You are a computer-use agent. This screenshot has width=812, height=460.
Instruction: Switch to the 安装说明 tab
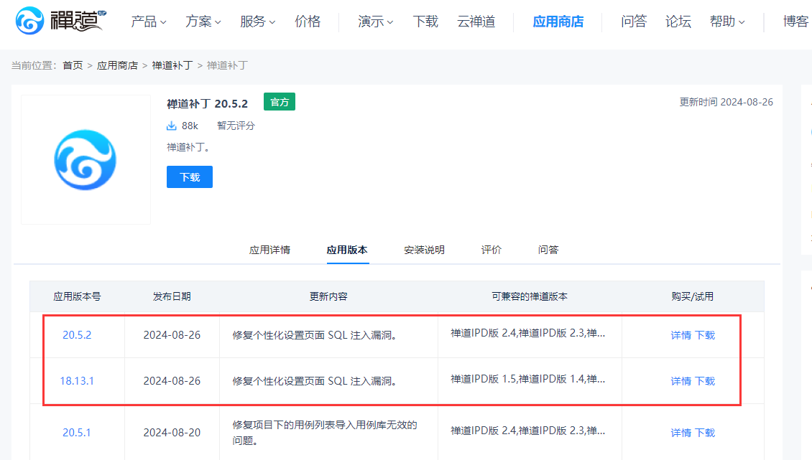tap(424, 250)
